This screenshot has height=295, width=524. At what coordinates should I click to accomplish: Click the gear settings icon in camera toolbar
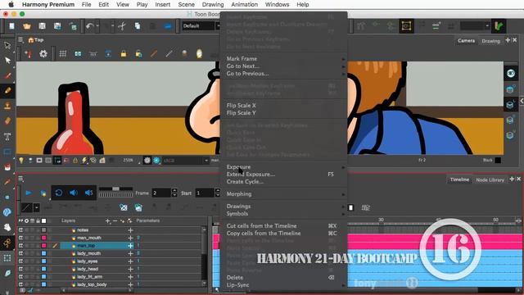coord(43,54)
